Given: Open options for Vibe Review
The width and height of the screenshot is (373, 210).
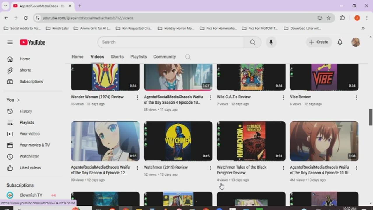Looking at the screenshot, I should click(356, 98).
